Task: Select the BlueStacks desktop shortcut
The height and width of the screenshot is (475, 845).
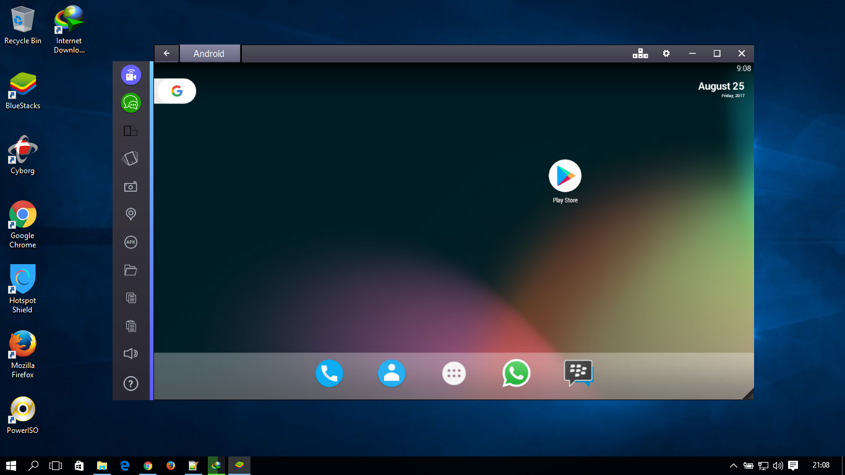Action: point(23,91)
